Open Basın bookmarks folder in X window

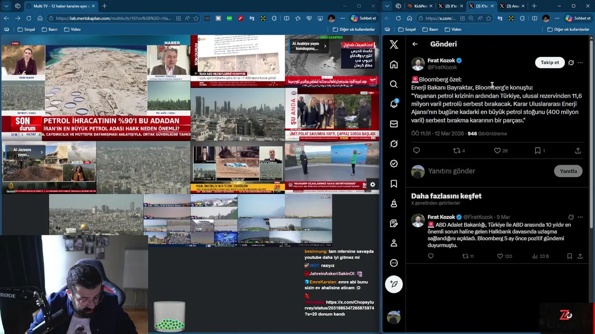[x=430, y=29]
